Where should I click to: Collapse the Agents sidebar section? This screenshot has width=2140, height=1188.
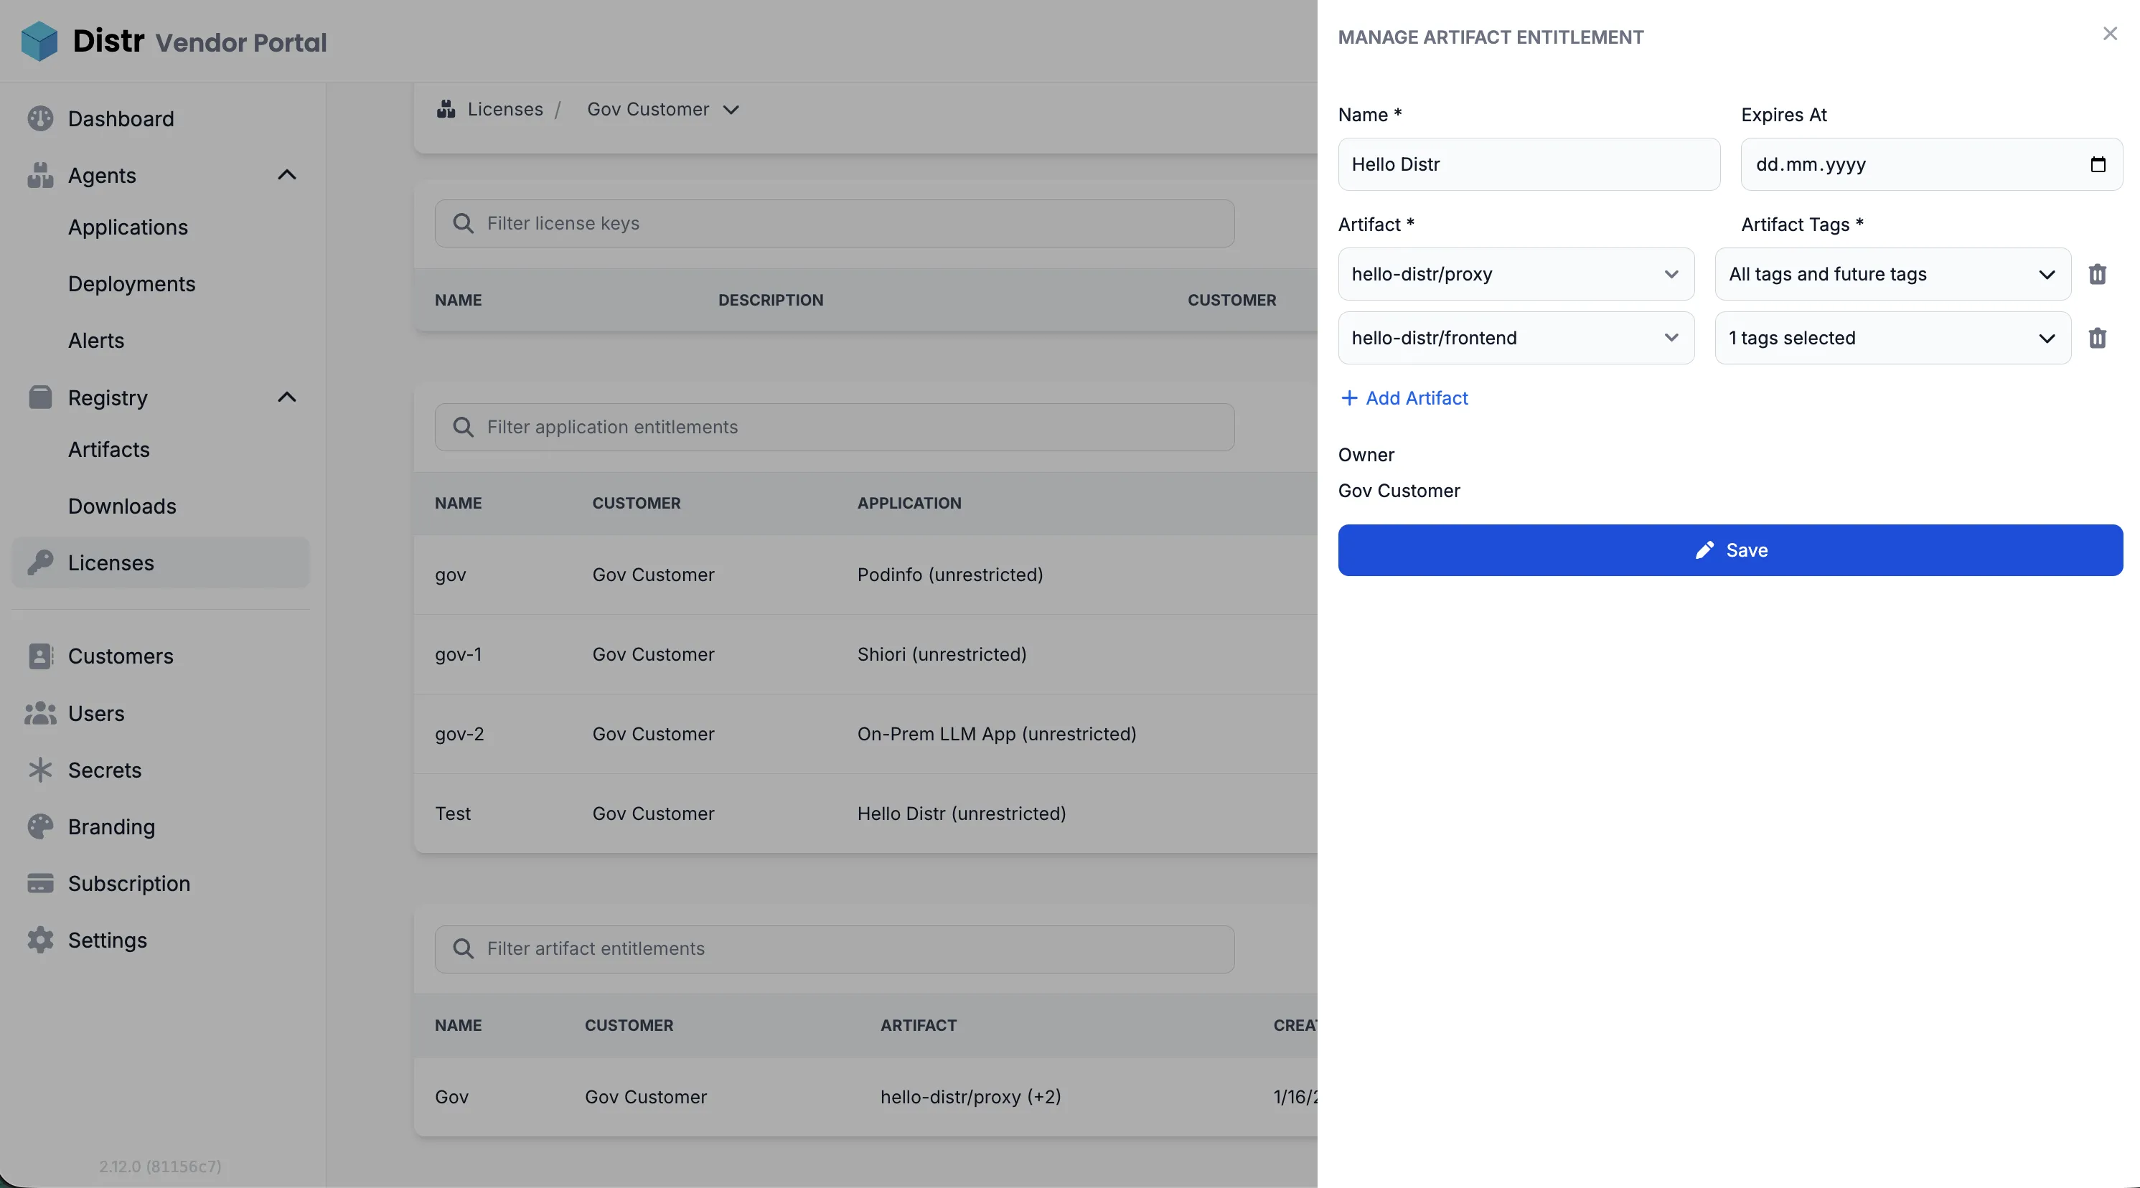pos(286,175)
